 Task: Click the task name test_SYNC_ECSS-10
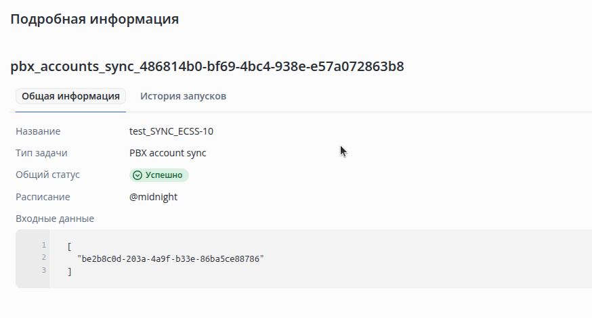click(x=171, y=131)
